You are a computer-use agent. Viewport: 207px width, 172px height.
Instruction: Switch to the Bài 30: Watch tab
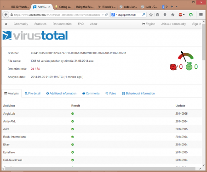tap(20, 7)
